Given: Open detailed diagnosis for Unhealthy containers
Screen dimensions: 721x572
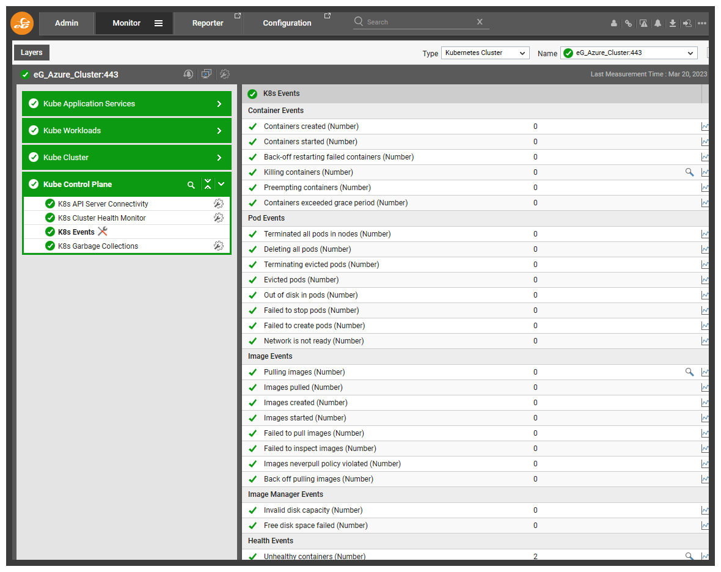Looking at the screenshot, I should click(x=689, y=556).
